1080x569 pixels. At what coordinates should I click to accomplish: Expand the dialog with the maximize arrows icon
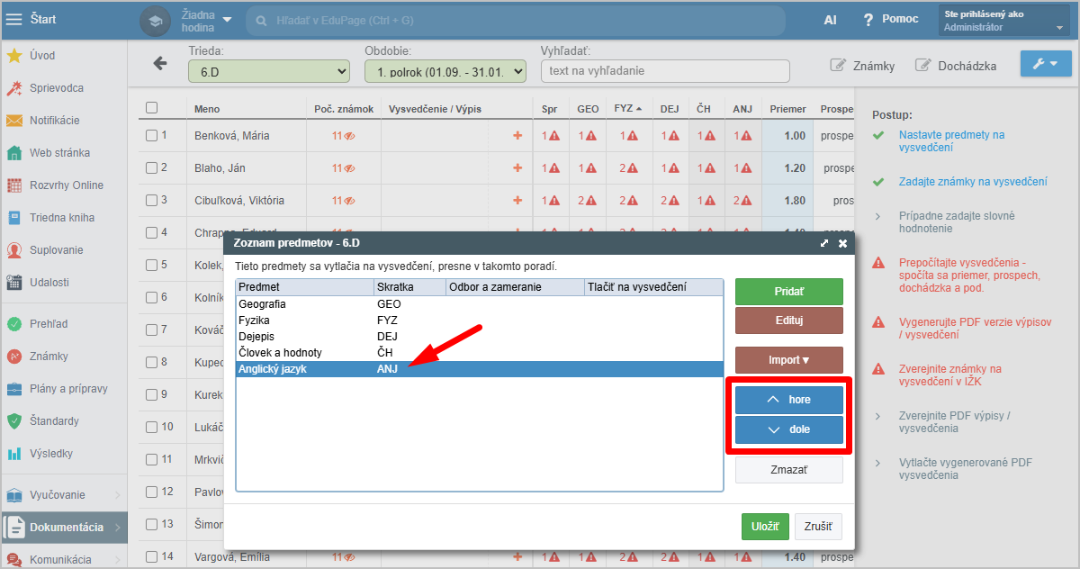(x=823, y=243)
